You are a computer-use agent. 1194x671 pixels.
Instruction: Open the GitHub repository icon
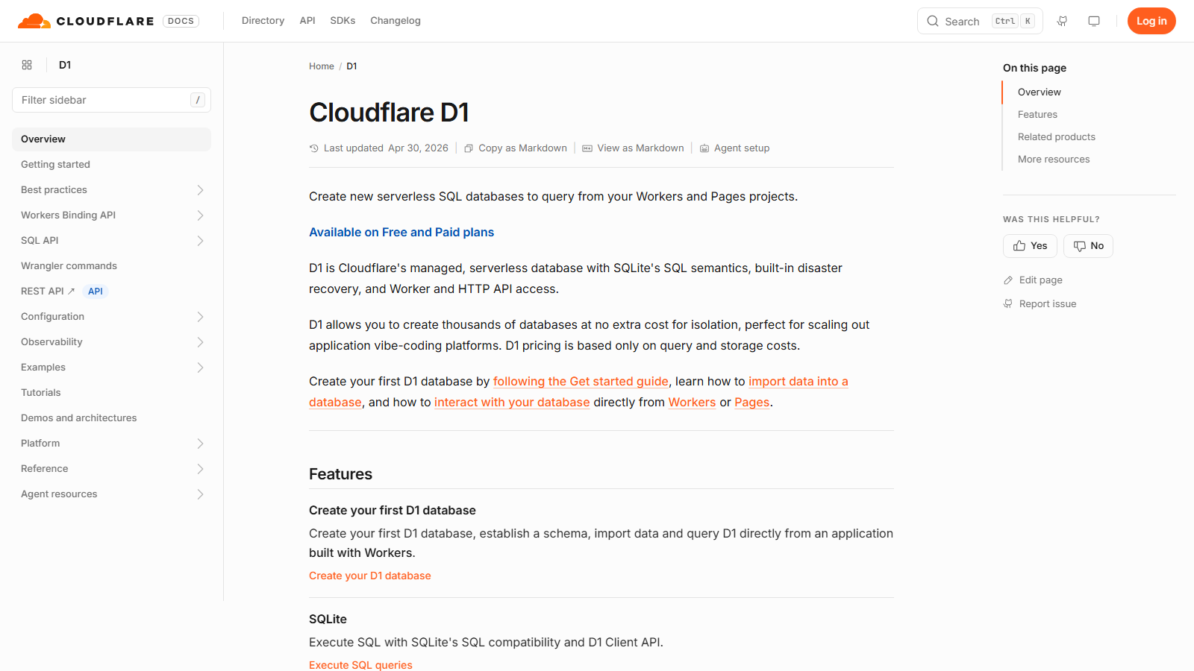coord(1062,21)
